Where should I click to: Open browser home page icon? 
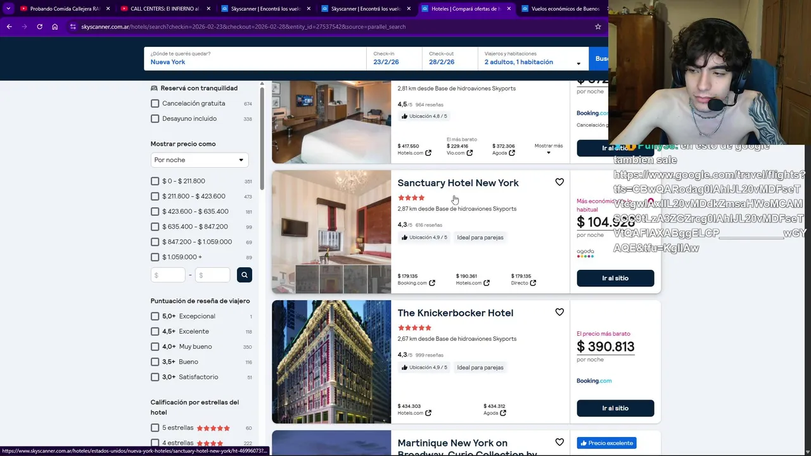pyautogui.click(x=54, y=27)
